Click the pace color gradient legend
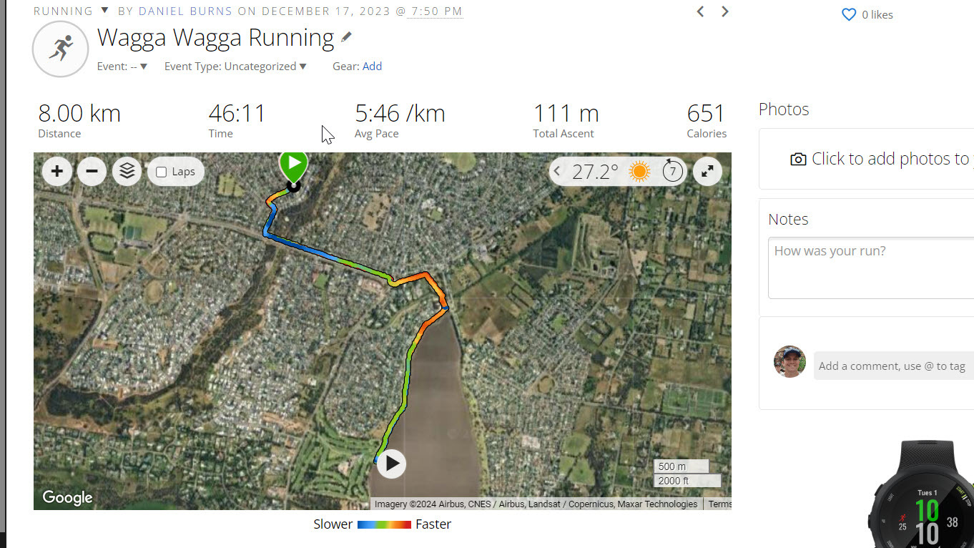The height and width of the screenshot is (548, 974). pyautogui.click(x=384, y=524)
